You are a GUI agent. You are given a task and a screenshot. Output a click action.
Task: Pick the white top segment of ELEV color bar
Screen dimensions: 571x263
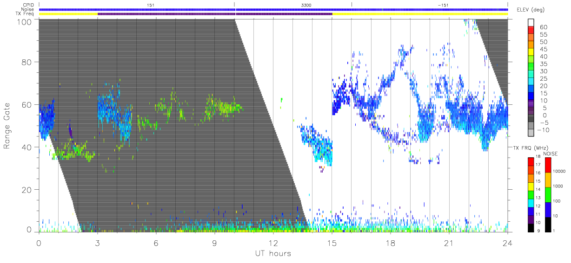(531, 22)
